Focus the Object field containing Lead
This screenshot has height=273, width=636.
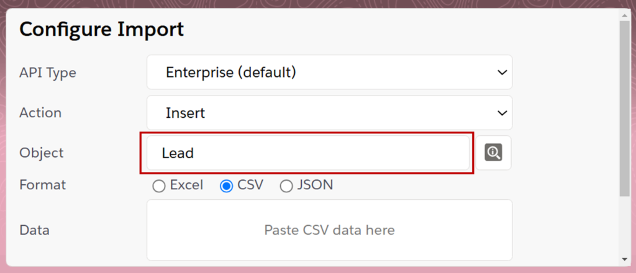pos(308,153)
